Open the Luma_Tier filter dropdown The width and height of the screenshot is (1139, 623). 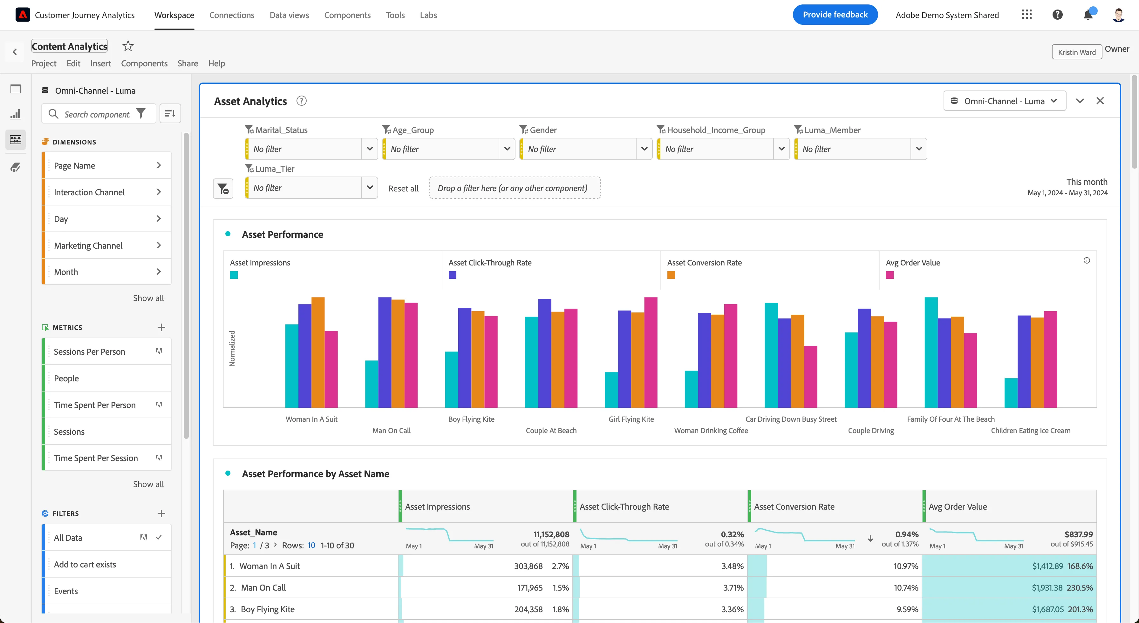tap(370, 188)
